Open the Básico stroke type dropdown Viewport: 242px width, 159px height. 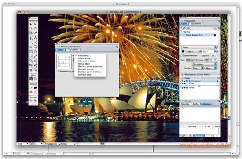199,47
